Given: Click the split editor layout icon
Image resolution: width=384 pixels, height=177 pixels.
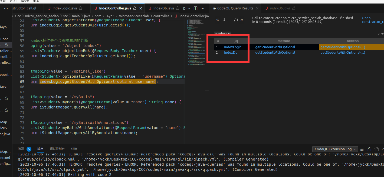Looking at the screenshot, I should tap(196, 8).
